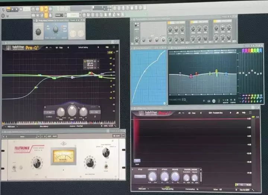Open Help in Pro-L 2
268x195 pixels.
click(244, 113)
